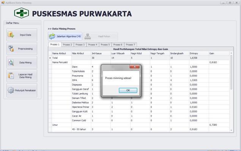The width and height of the screenshot is (241, 151).
Task: Click the Nagri Tengah column header
Action: pos(160,53)
